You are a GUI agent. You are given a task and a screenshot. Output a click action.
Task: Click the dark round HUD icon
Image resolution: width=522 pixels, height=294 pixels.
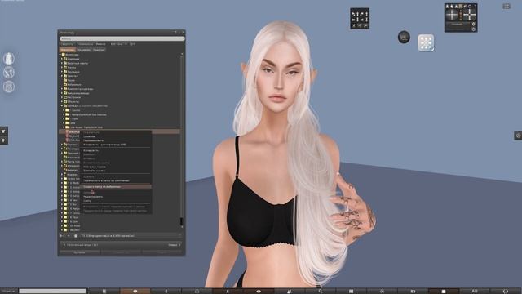point(404,37)
